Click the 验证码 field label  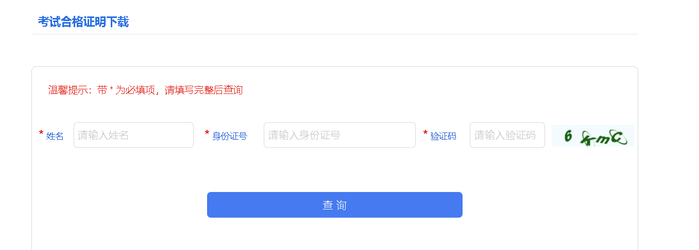[x=444, y=136]
